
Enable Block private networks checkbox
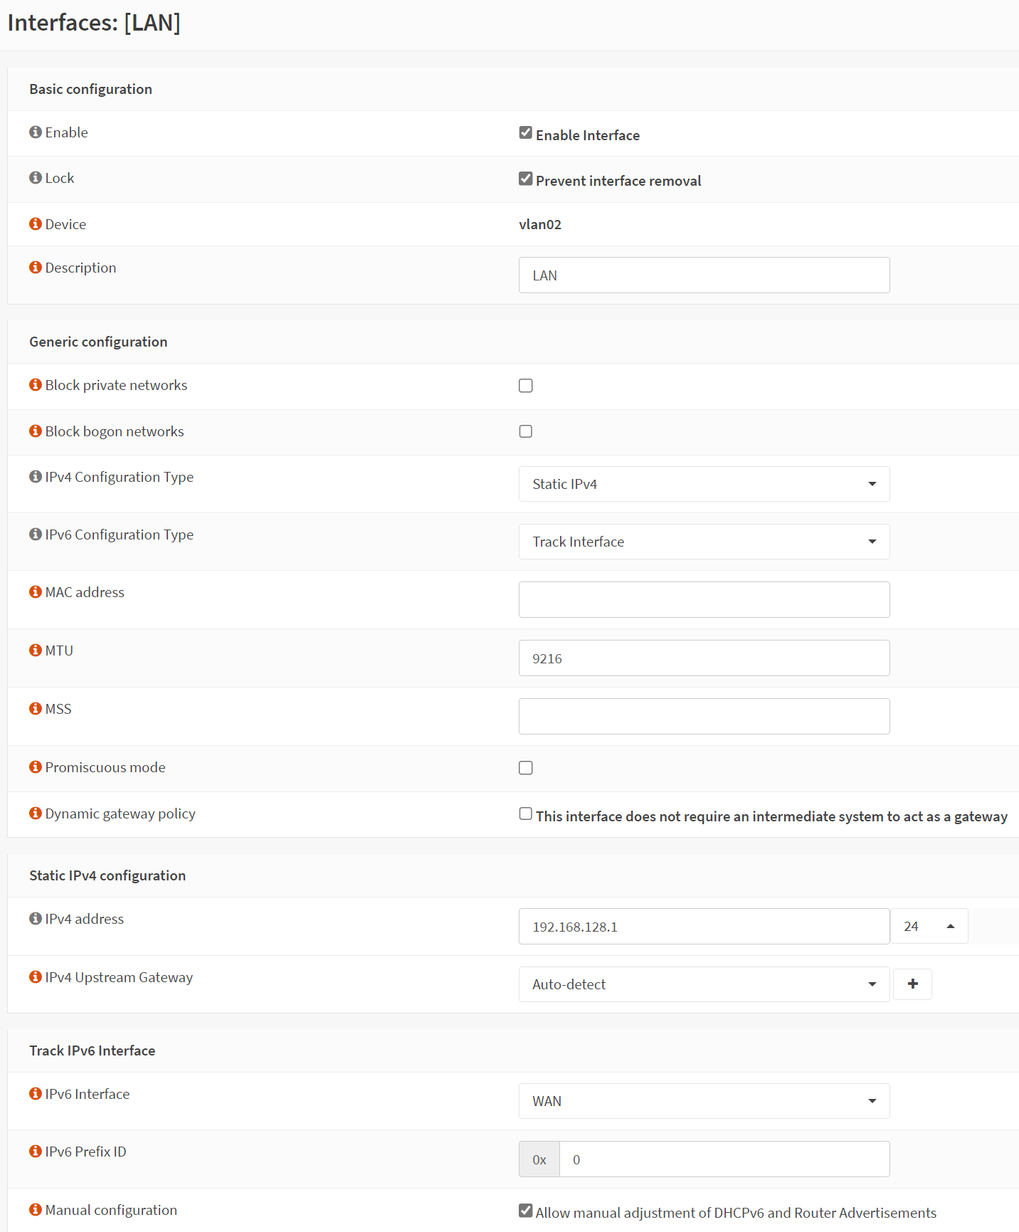click(x=526, y=386)
